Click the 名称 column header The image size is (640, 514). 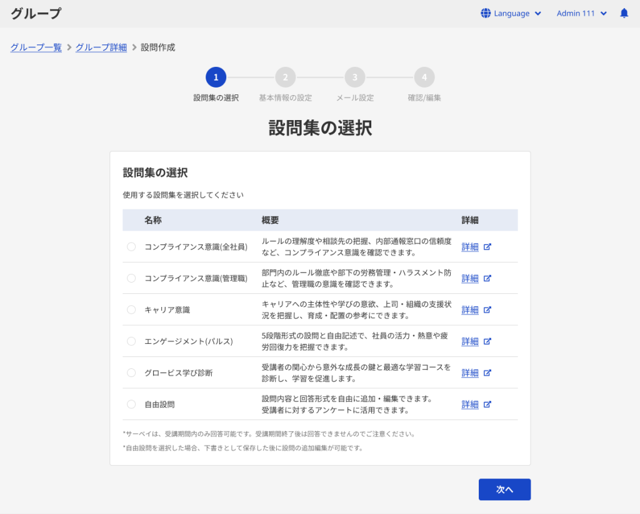point(153,220)
